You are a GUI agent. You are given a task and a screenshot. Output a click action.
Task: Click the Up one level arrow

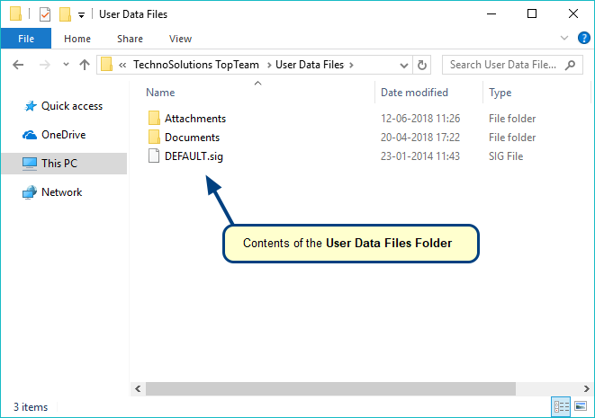tap(85, 65)
